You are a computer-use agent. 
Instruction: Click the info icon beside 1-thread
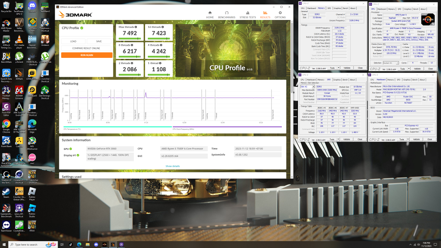point(160,63)
